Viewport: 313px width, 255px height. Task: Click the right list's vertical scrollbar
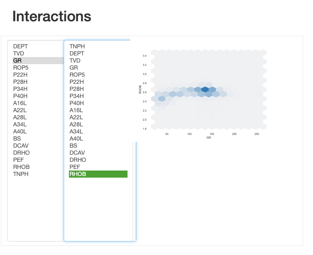[134, 193]
